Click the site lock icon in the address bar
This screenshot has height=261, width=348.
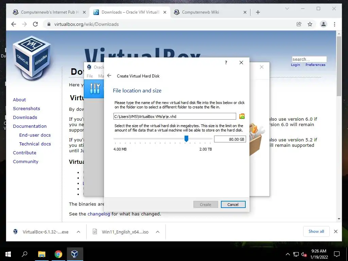[x=49, y=24]
